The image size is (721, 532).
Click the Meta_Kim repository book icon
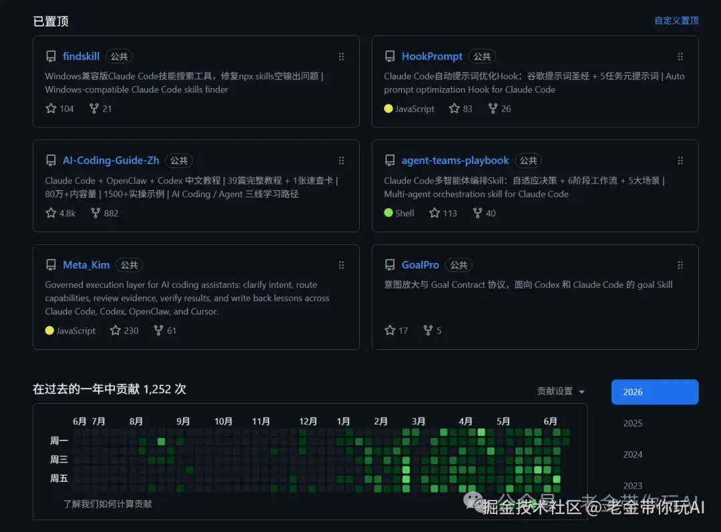click(51, 265)
